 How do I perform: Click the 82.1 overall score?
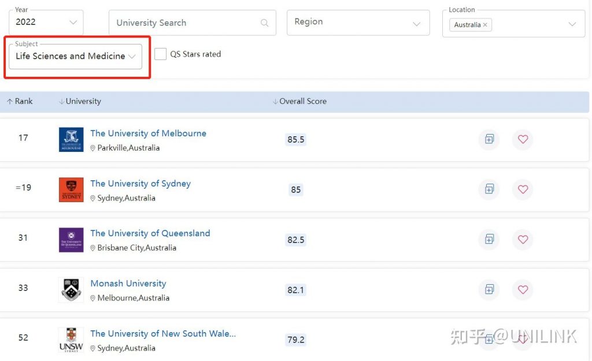point(295,290)
